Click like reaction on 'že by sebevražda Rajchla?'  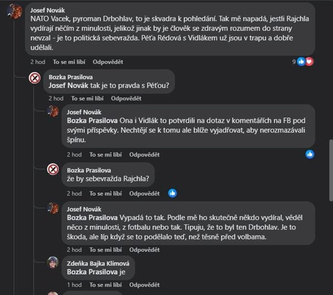pos(173,194)
